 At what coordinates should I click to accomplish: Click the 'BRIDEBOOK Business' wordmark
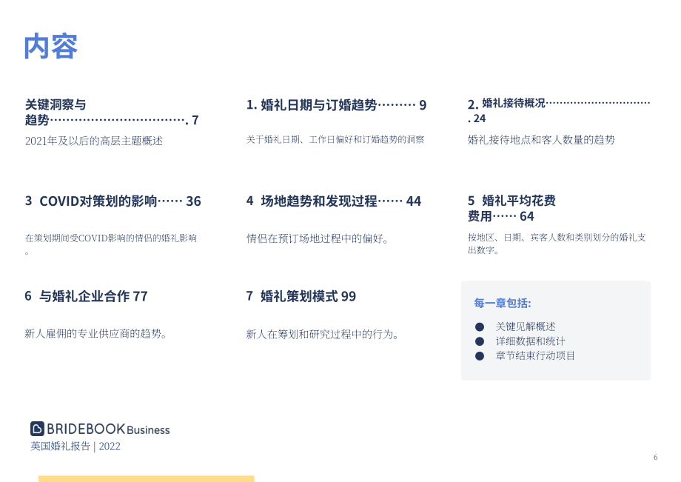click(x=108, y=429)
